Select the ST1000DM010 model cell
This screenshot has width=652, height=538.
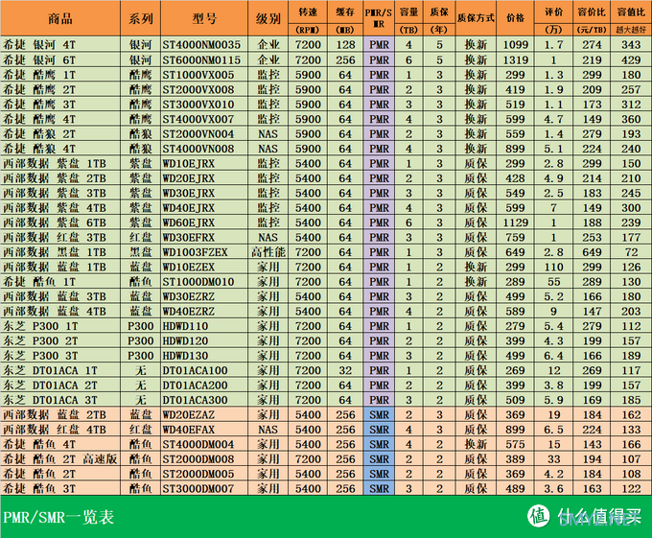click(x=198, y=282)
